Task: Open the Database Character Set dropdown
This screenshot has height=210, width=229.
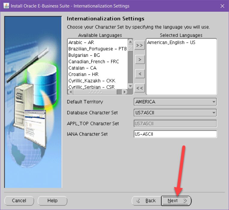Action: click(x=175, y=113)
